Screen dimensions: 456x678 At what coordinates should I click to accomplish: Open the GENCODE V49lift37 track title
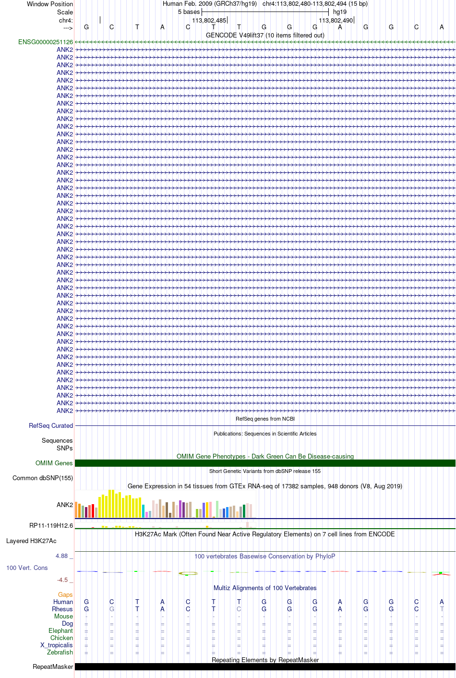point(265,35)
